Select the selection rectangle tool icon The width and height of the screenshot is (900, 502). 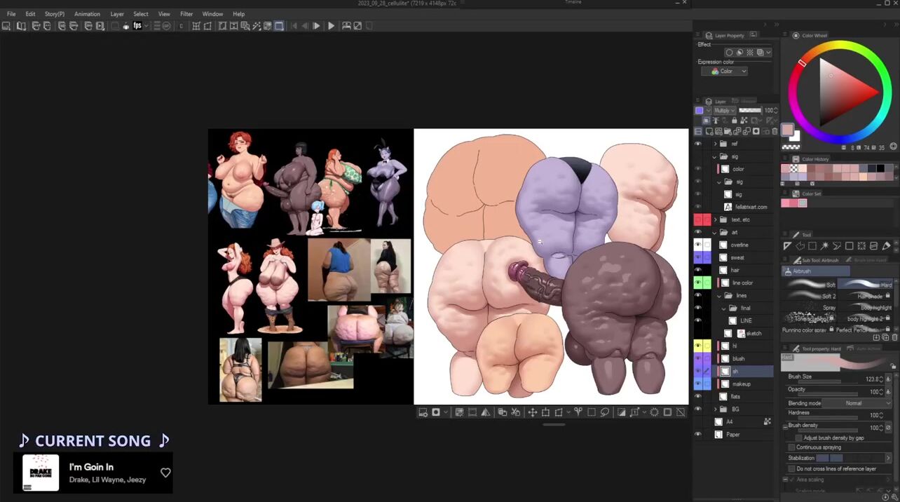click(812, 246)
